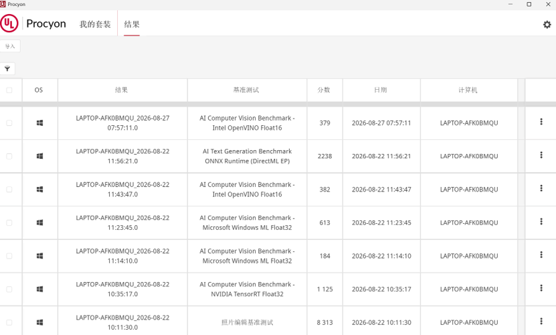Check the 2026-08-22 11:14:10 result row
The image size is (556, 335).
tap(9, 256)
